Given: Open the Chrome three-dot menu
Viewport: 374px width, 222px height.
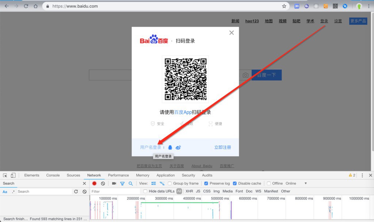Looking at the screenshot, I should (x=369, y=6).
